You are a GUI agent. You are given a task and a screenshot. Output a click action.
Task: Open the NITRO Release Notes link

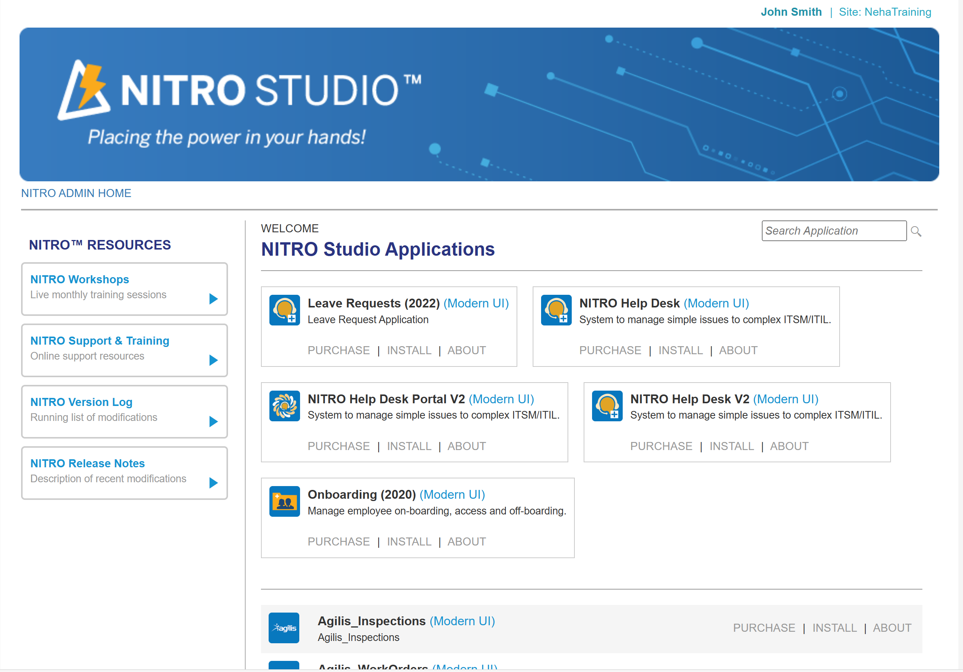[x=88, y=463]
